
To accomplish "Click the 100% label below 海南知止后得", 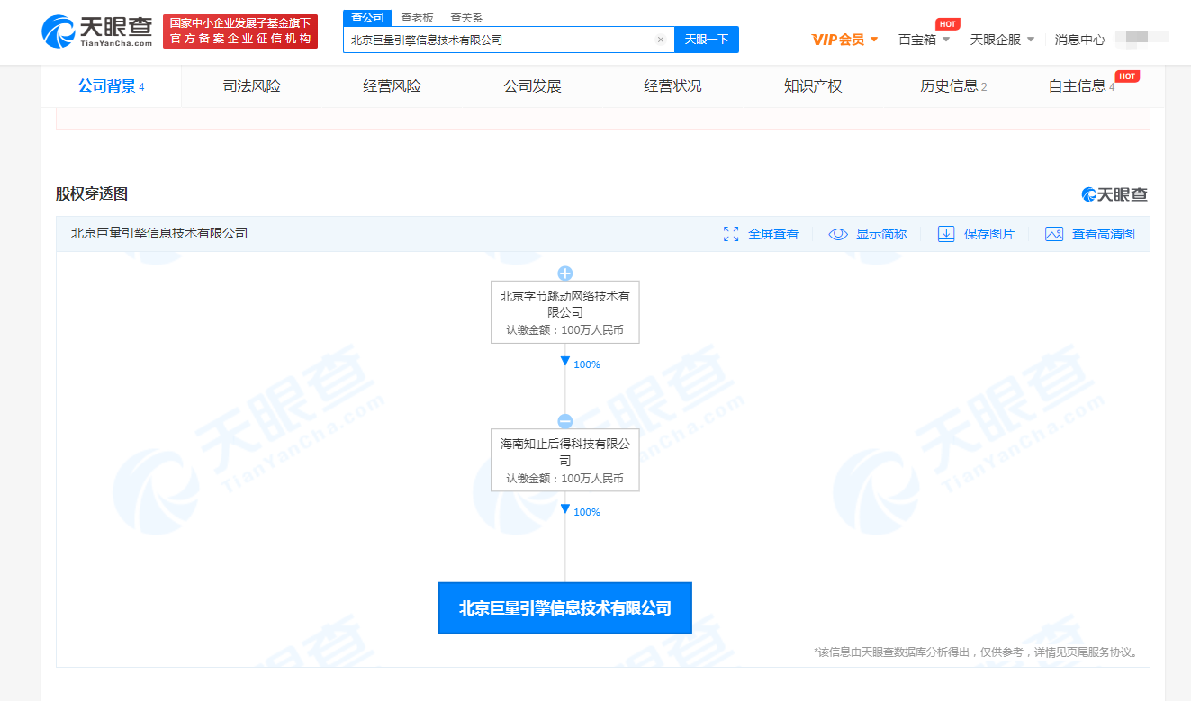I will (586, 512).
